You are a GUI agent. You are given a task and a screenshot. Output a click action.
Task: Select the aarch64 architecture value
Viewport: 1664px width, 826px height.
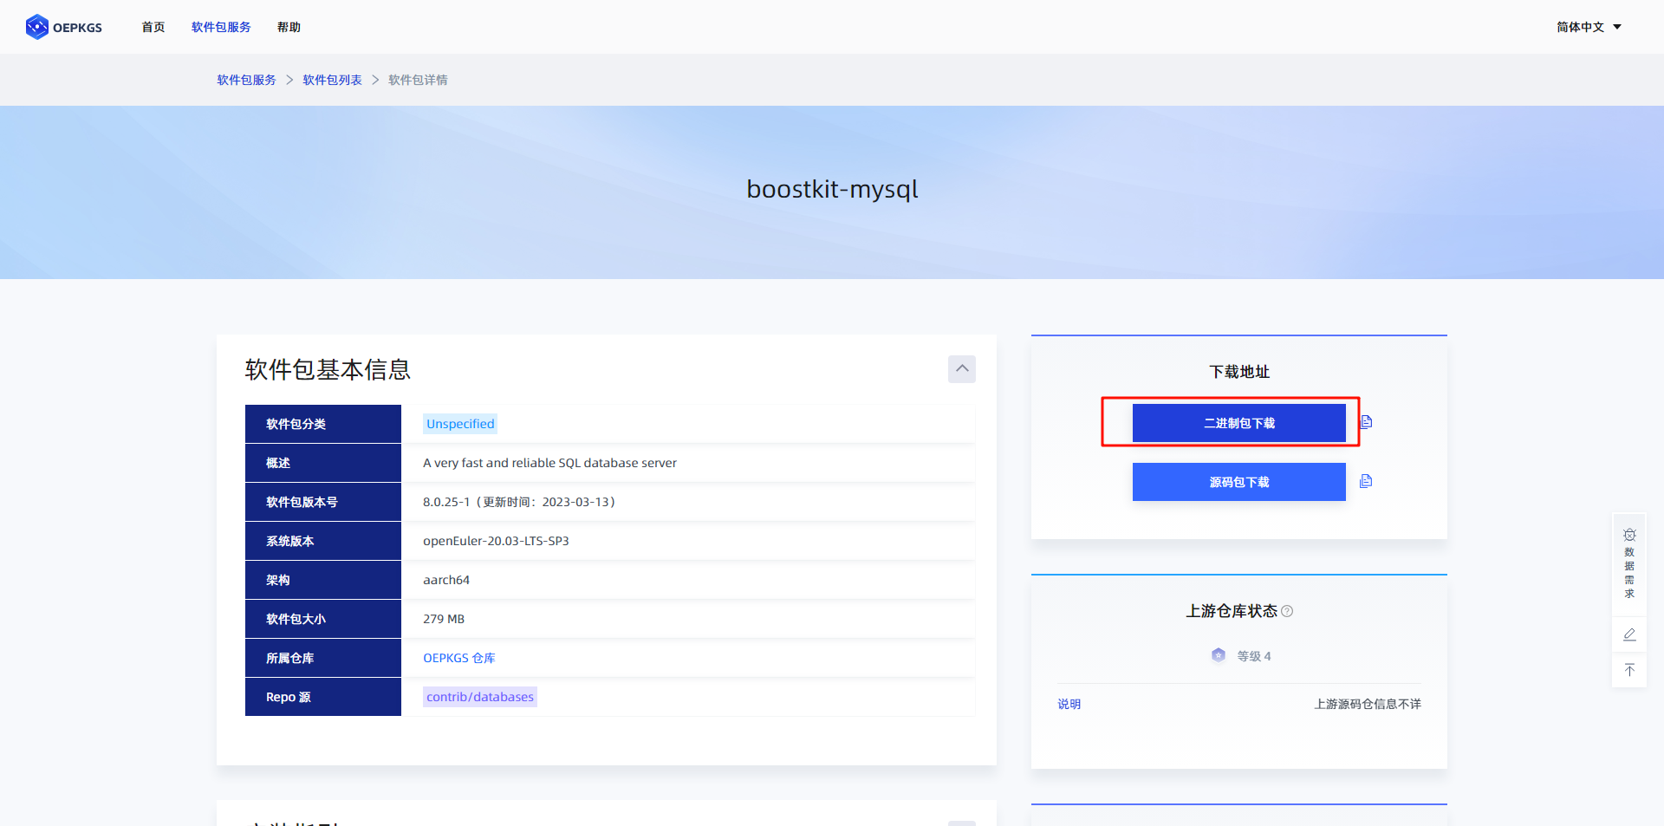pyautogui.click(x=446, y=580)
